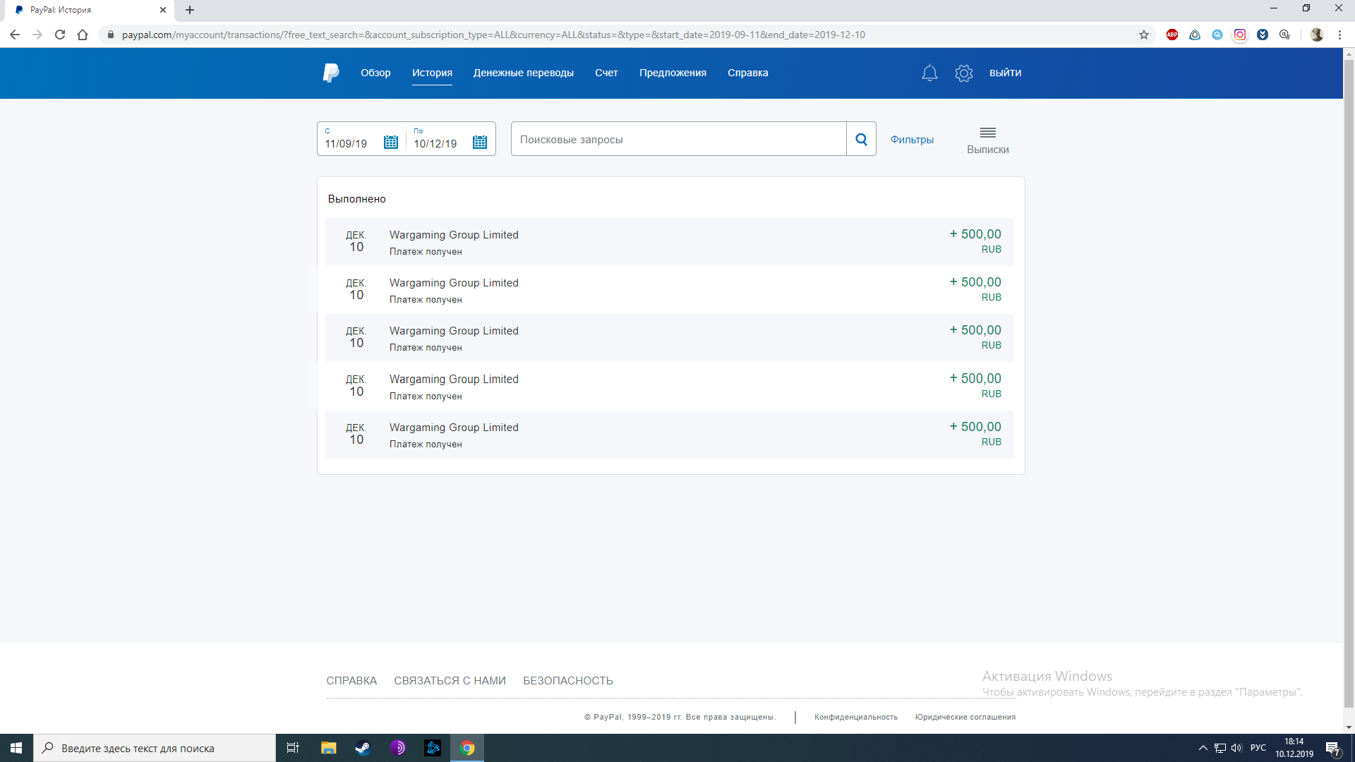Click the ВЫЙТИ logout button
Viewport: 1355px width, 762px height.
tap(1005, 73)
